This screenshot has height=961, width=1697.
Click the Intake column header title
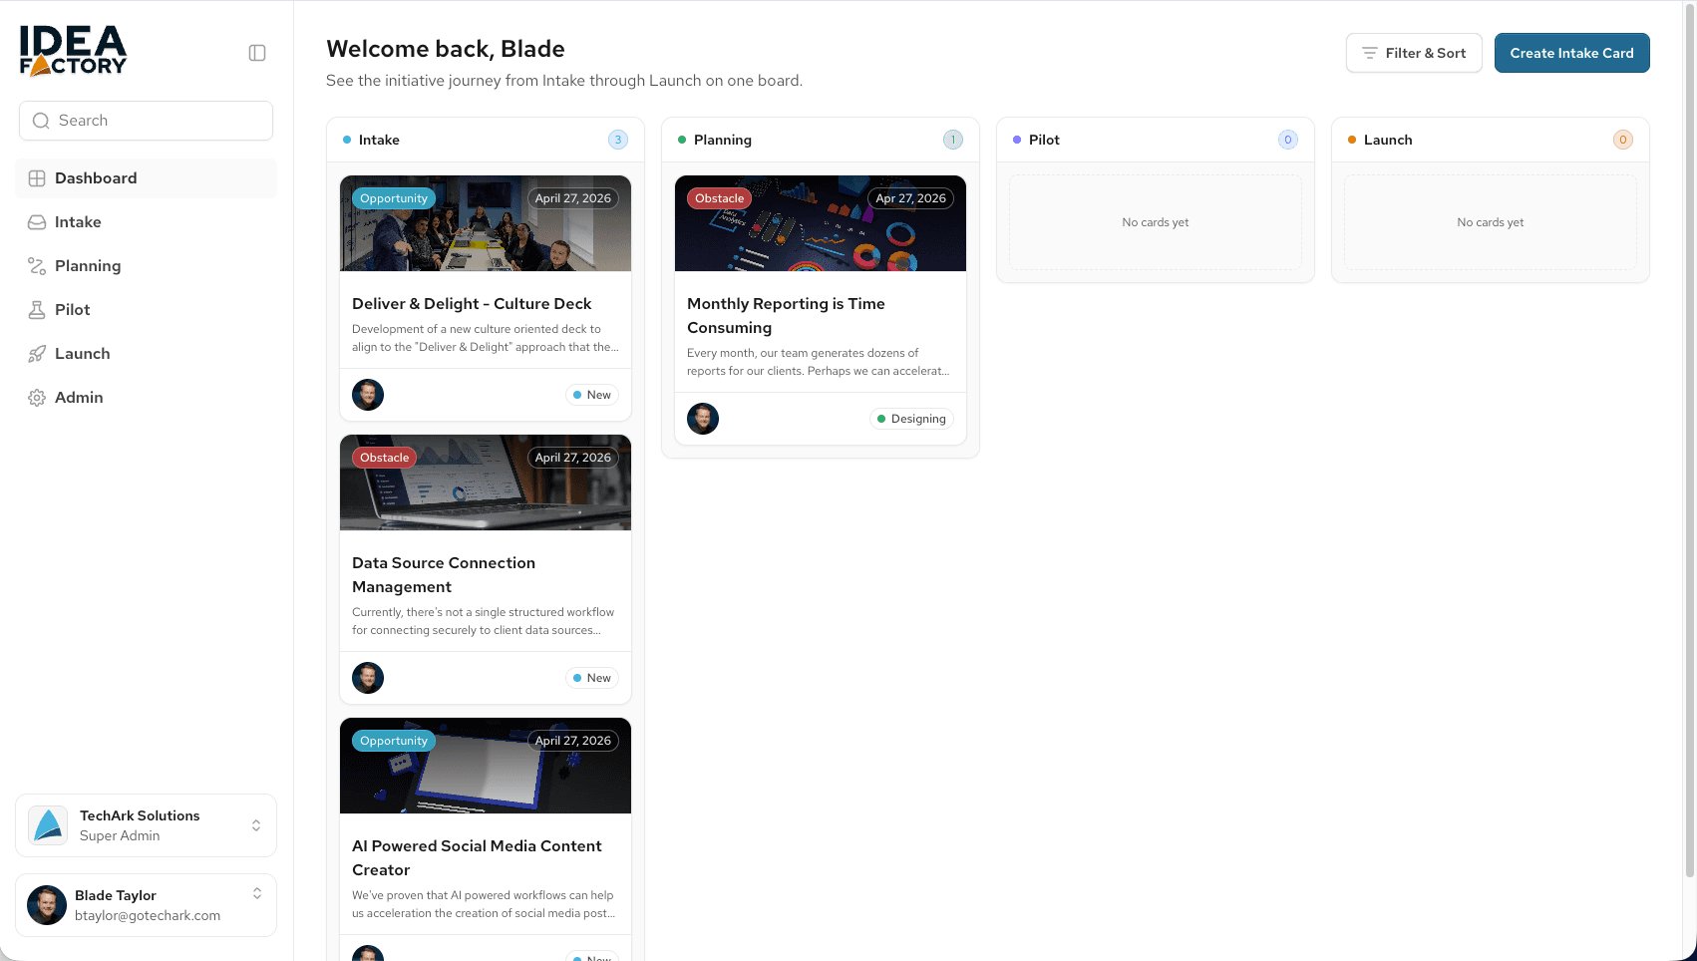(379, 140)
